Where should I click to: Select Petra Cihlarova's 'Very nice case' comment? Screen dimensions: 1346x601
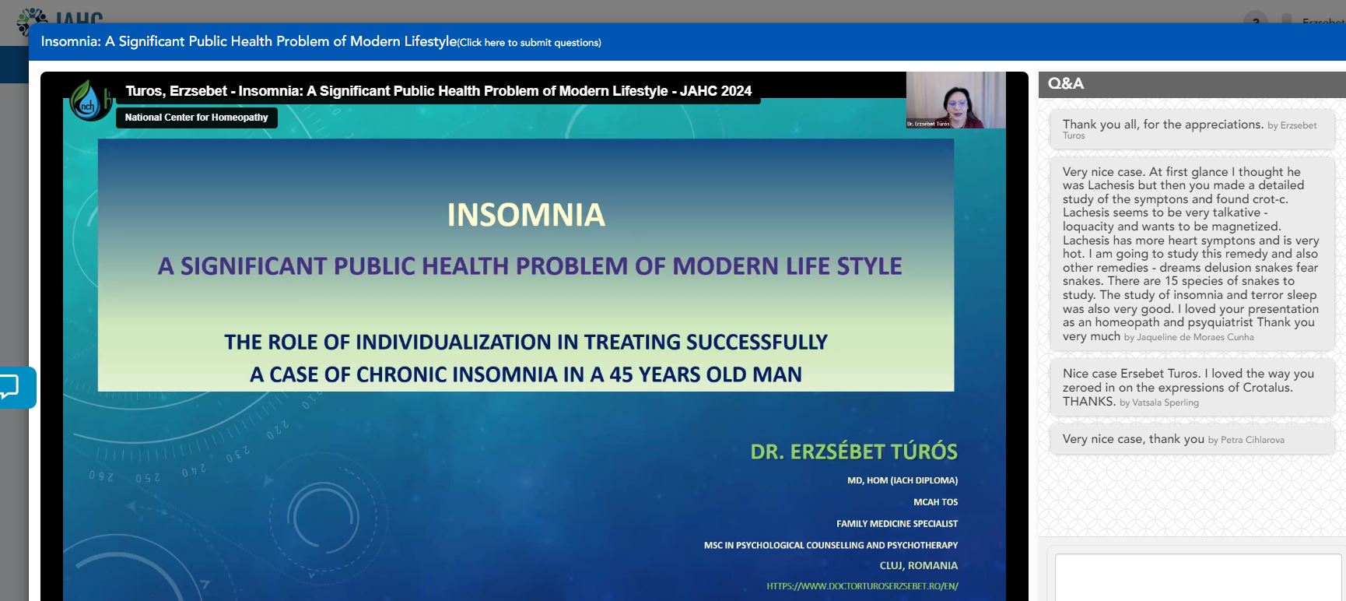pyautogui.click(x=1190, y=439)
